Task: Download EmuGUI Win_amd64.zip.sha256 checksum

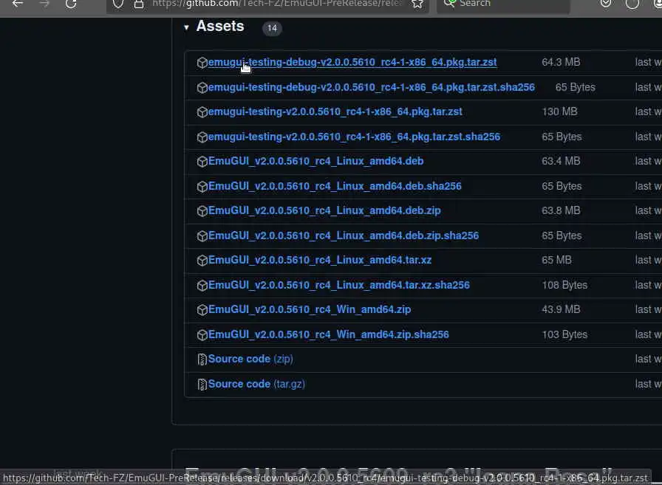Action: pyautogui.click(x=328, y=334)
